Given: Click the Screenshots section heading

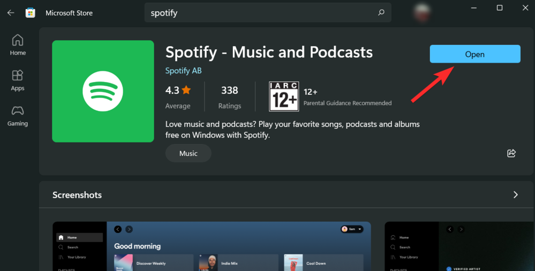Looking at the screenshot, I should [x=77, y=195].
